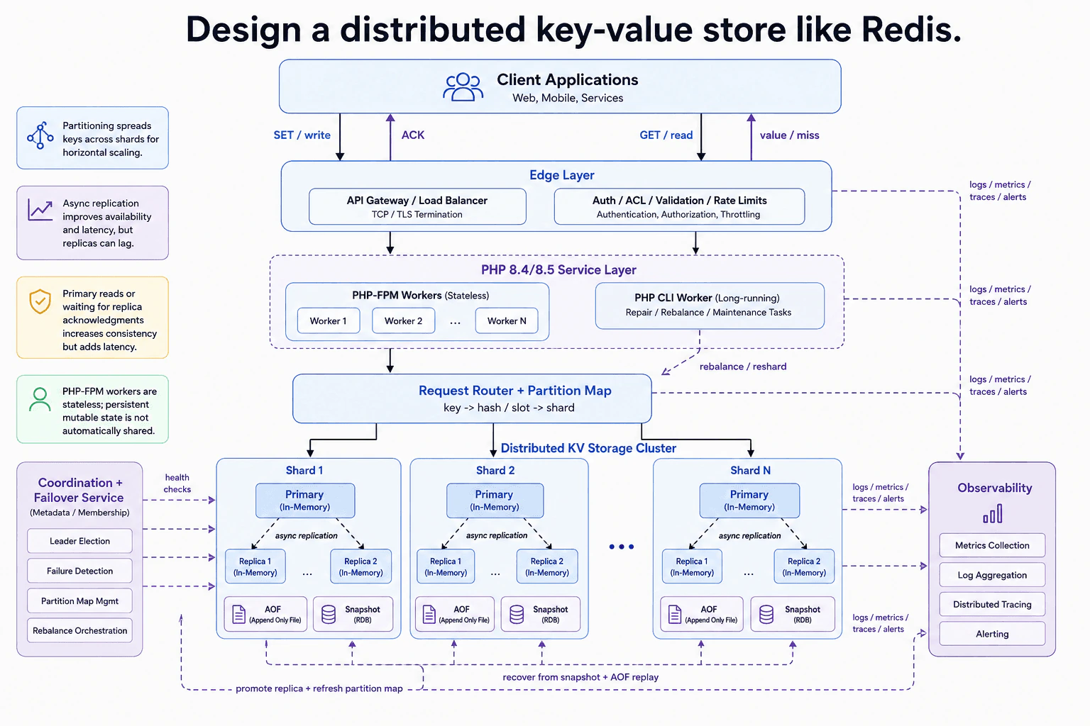
Task: Select the Alerting box
Action: tap(992, 634)
